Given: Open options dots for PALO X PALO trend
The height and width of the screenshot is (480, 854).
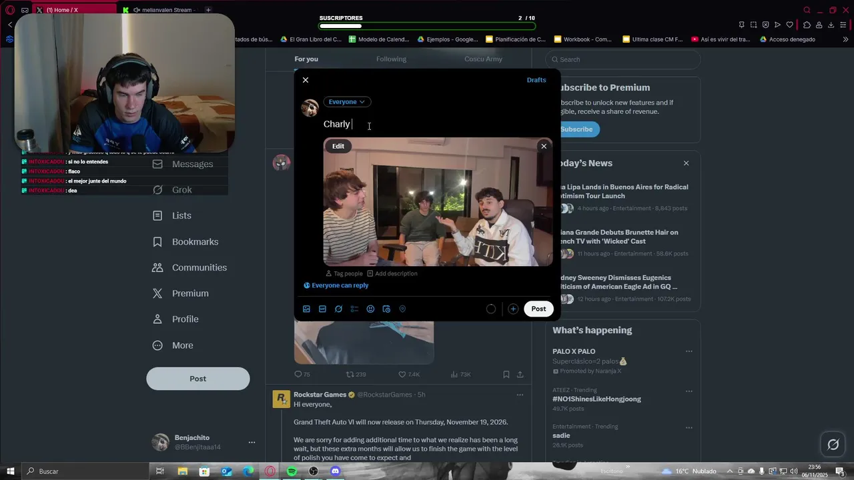Looking at the screenshot, I should (689, 351).
